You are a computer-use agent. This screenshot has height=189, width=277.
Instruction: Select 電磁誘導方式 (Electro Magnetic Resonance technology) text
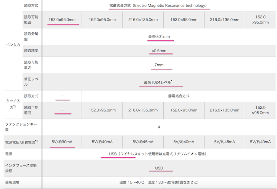coord(158,6)
